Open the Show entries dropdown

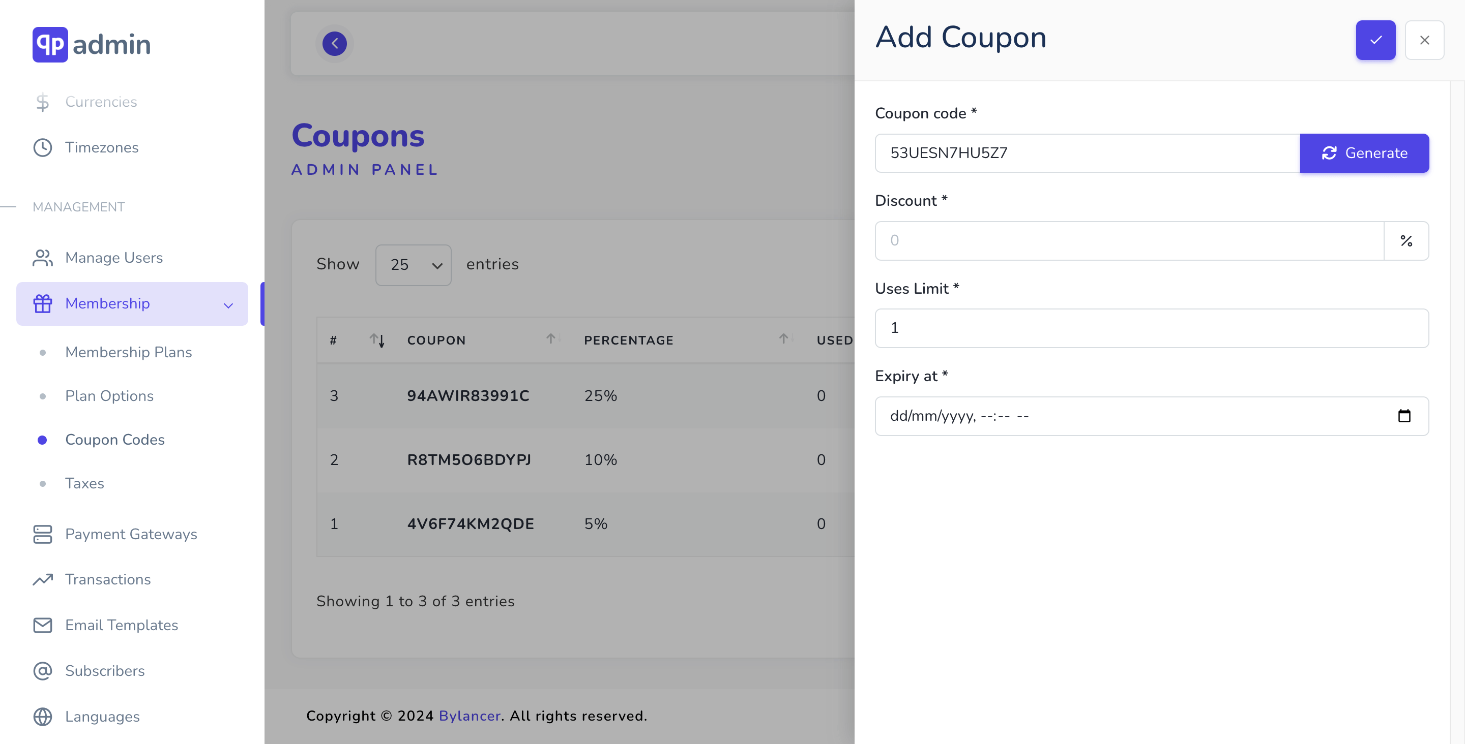(414, 265)
